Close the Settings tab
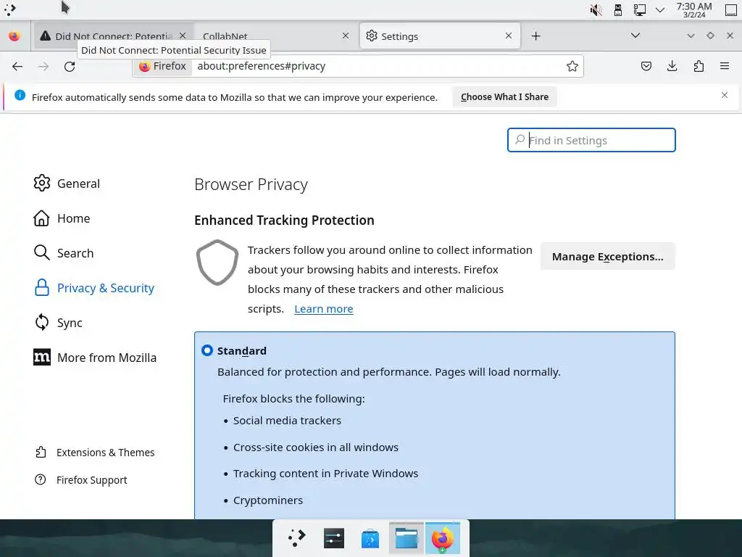Viewport: 742px width, 557px height. tap(508, 36)
